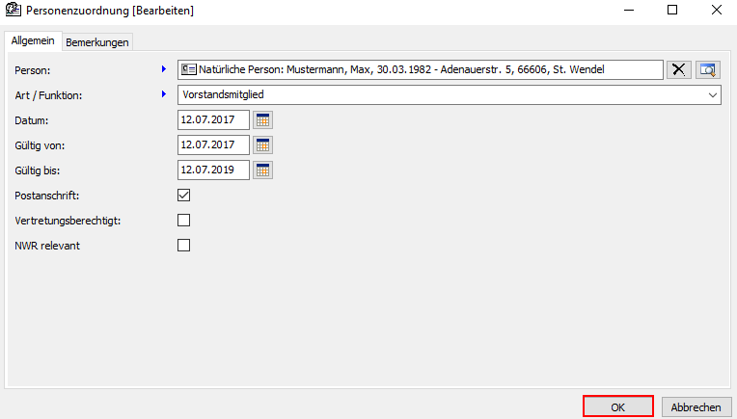This screenshot has width=737, height=419.
Task: Enable the Vertretungsberechtigt checkbox
Action: pos(184,220)
